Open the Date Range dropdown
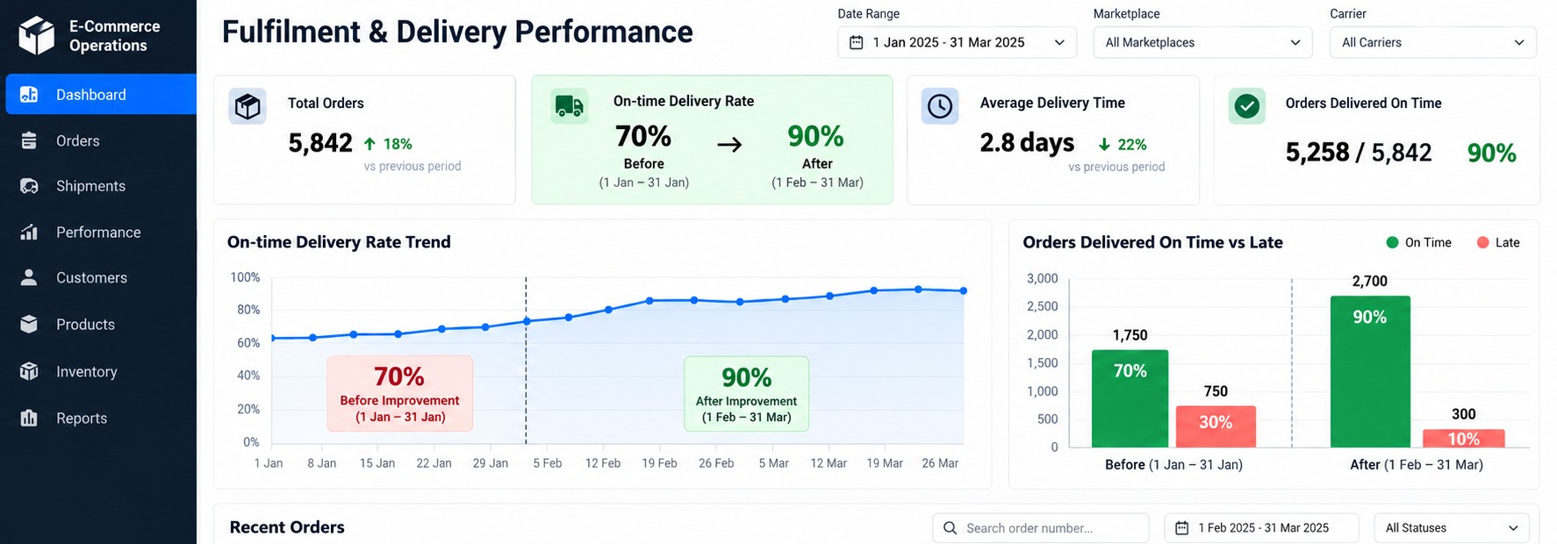This screenshot has height=544, width=1557. tap(957, 42)
